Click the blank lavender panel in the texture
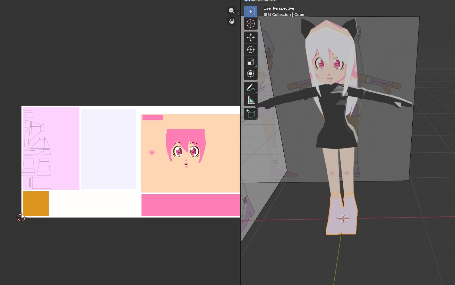This screenshot has width=455, height=285. pyautogui.click(x=109, y=149)
